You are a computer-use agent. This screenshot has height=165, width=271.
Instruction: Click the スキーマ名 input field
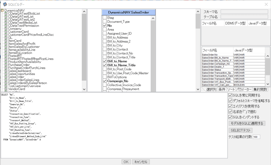point(244,12)
